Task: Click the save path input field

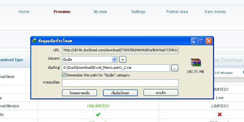Action: tap(116, 68)
